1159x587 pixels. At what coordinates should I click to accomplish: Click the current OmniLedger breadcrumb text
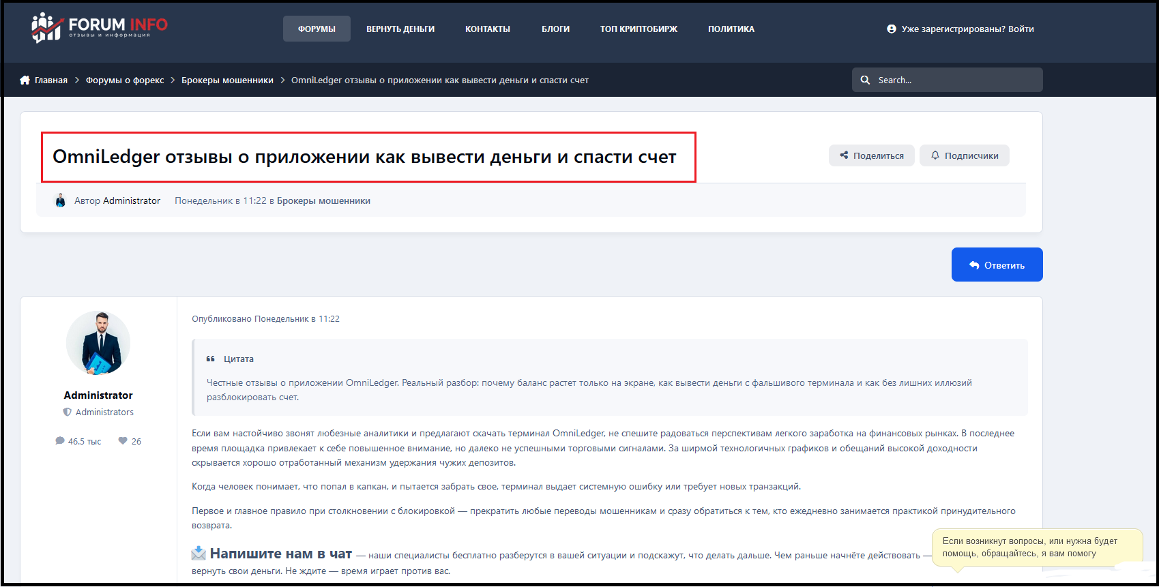click(x=440, y=80)
